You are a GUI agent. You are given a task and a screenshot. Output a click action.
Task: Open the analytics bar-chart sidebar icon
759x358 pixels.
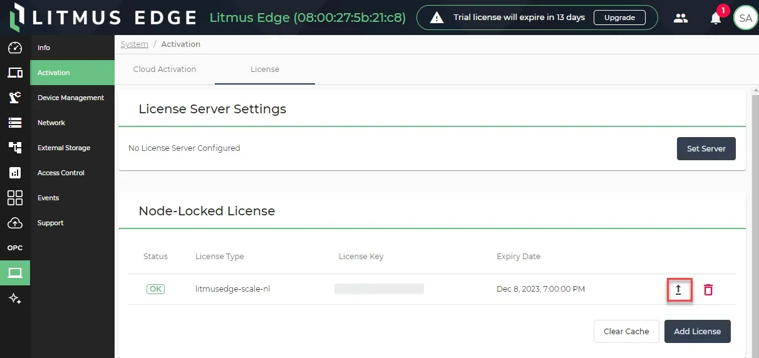15,173
